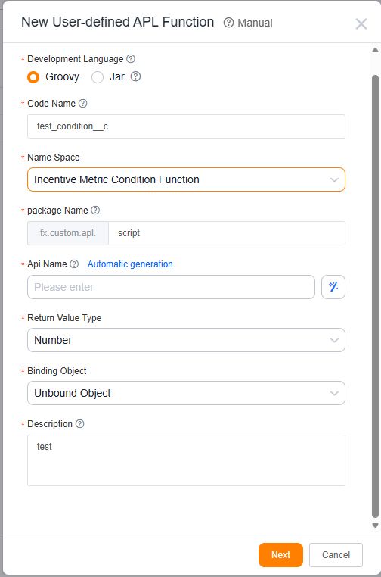Click the help icon next to Jar
This screenshot has width=381, height=577.
point(135,76)
